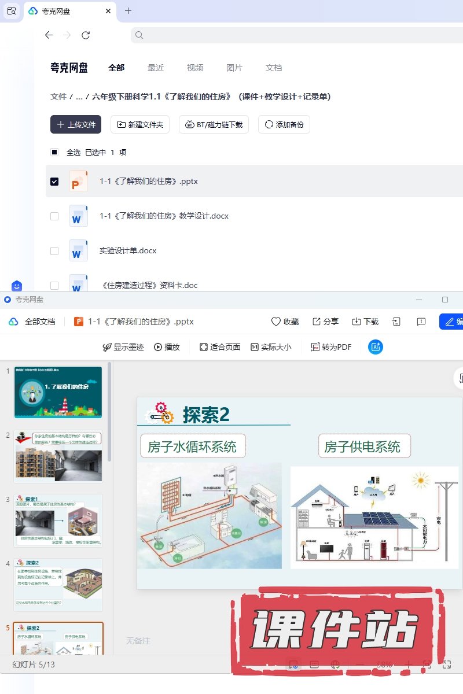Open slide 3 thumbnail 探索1
The height and width of the screenshot is (694, 463).
[58, 520]
